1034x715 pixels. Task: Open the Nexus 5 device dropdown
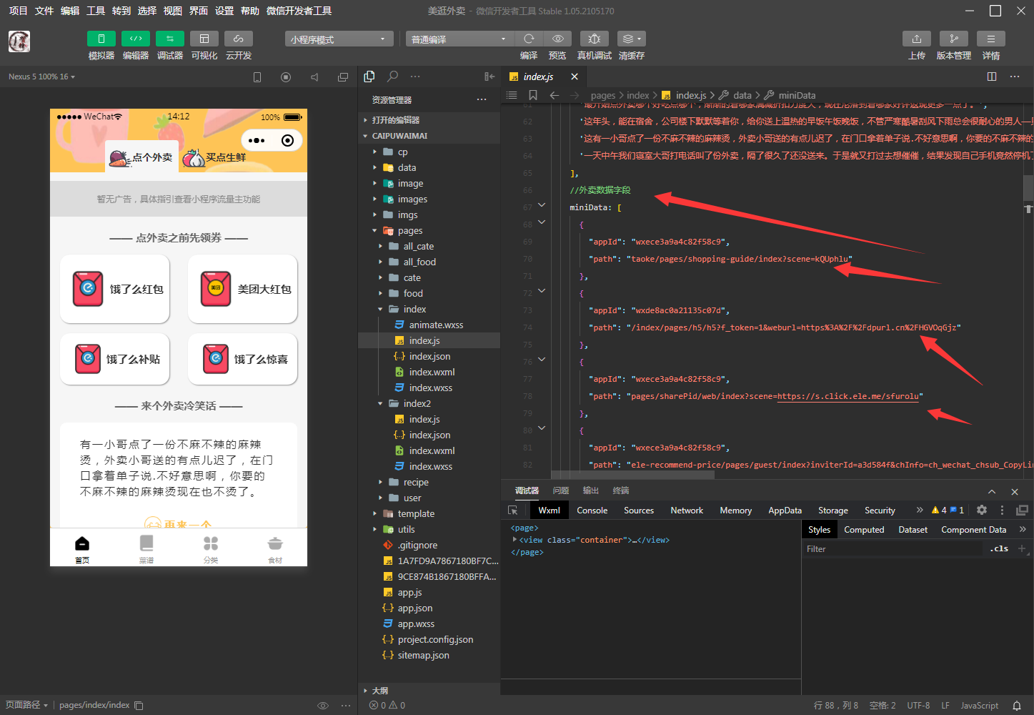coord(41,77)
